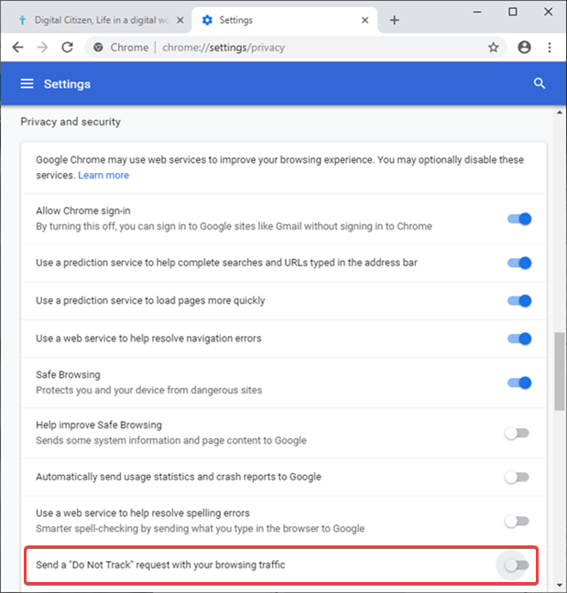The height and width of the screenshot is (593, 567).
Task: Go back with the browser back arrow
Action: 17,48
